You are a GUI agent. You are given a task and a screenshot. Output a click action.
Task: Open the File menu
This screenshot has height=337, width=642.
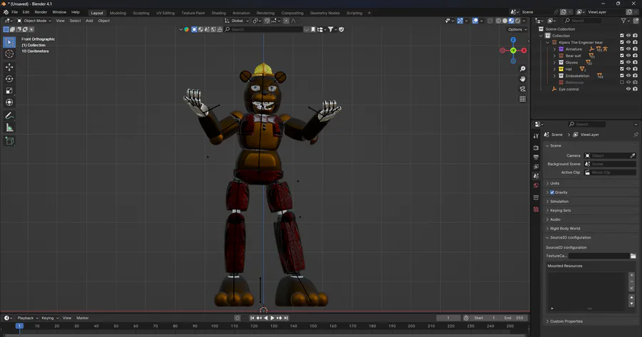[15, 12]
